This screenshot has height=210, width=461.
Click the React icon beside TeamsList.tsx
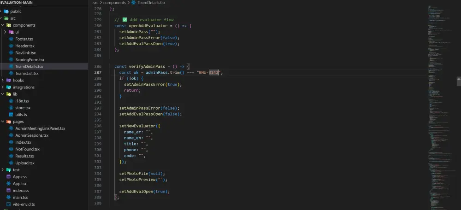pos(11,73)
